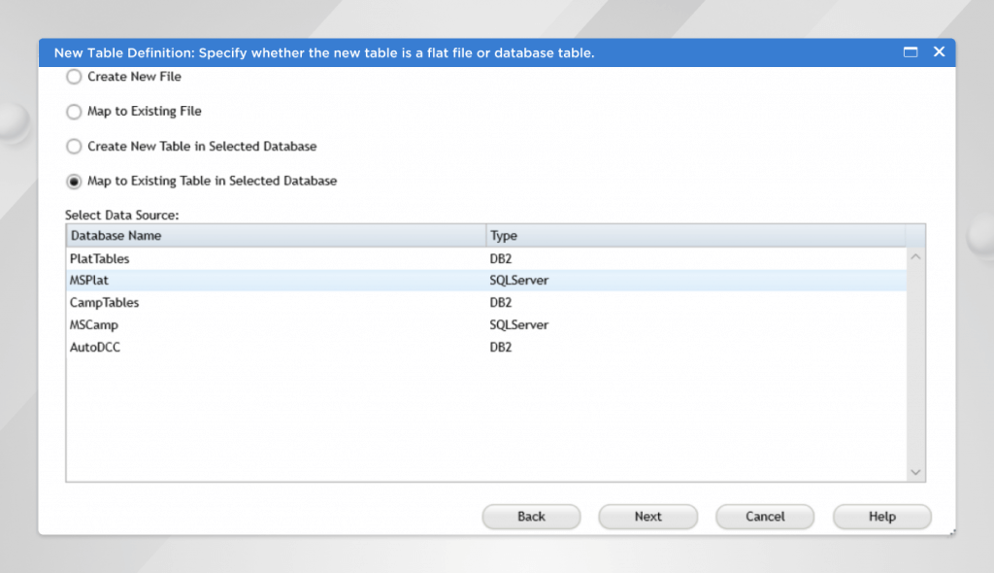Select the PlatTables data source row

click(x=100, y=259)
